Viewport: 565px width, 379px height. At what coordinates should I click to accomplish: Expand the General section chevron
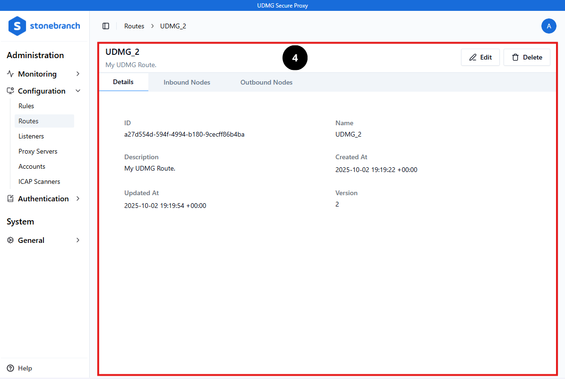78,240
